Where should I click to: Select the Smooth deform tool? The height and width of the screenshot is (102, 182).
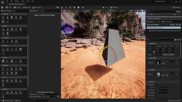coord(12,29)
